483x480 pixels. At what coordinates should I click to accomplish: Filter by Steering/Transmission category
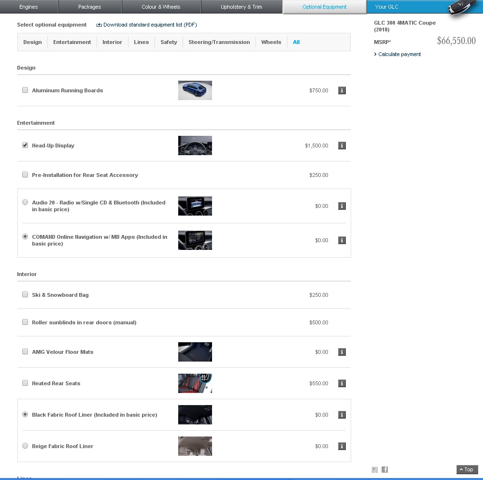[219, 42]
